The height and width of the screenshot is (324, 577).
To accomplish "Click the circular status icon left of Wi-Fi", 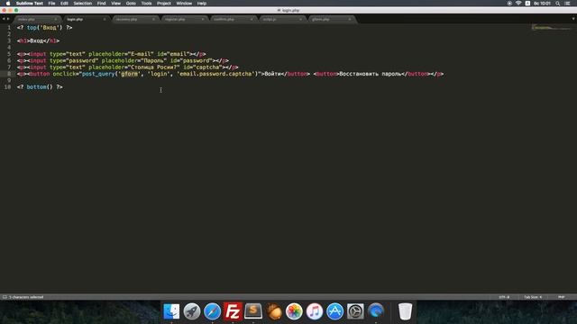I will point(509,4).
